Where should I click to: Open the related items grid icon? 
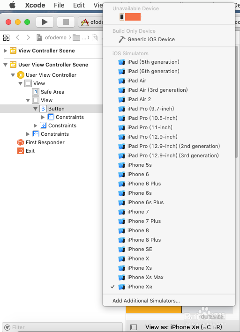(x=7, y=37)
